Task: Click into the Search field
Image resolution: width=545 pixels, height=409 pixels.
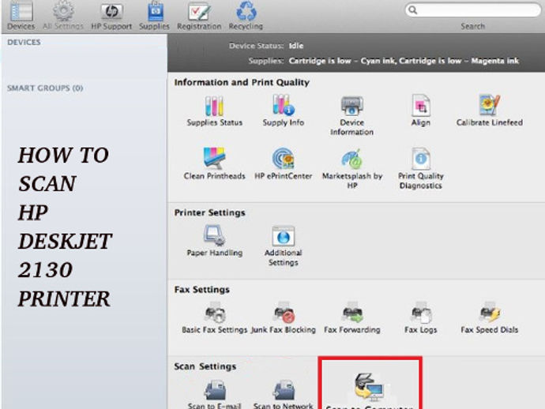Action: 472,10
